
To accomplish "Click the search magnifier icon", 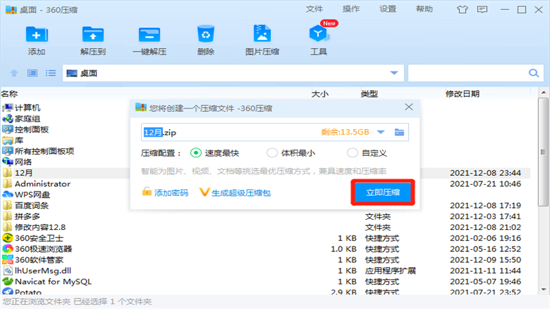I will 533,73.
